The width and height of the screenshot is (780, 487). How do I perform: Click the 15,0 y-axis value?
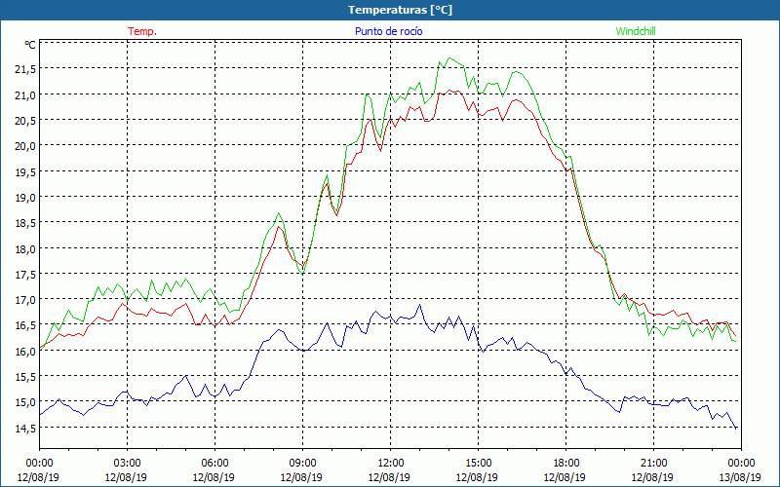coord(24,402)
